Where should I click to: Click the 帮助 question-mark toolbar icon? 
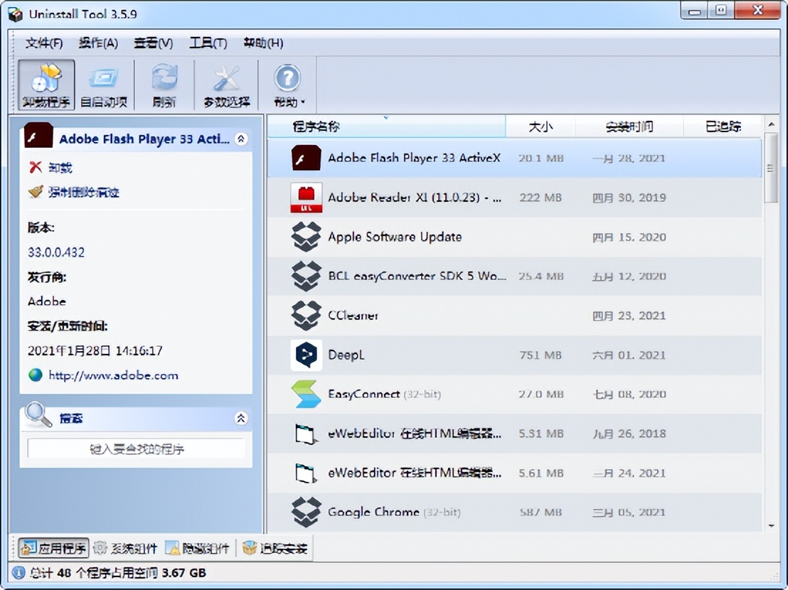287,78
